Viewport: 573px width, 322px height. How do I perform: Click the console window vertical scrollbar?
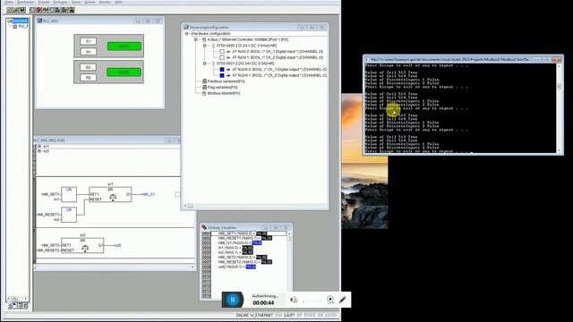[x=559, y=108]
